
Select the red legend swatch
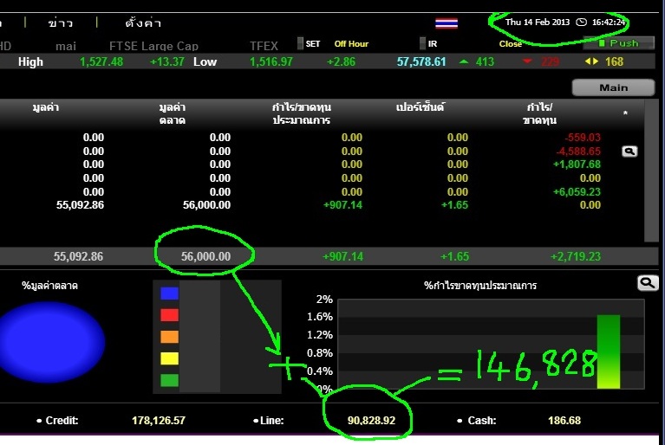click(169, 315)
